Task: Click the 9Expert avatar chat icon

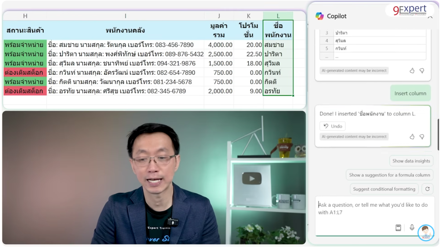Action: coord(425,232)
